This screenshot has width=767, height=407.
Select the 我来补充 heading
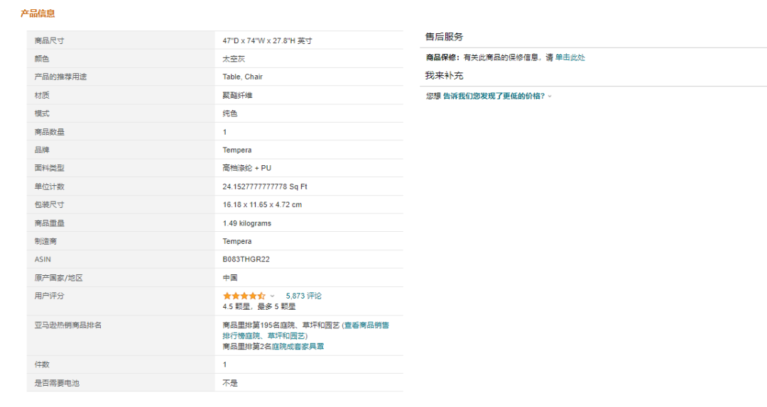pos(444,75)
